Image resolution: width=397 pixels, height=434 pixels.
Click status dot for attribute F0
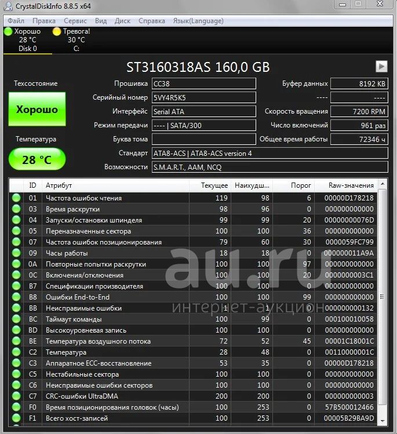coord(16,407)
